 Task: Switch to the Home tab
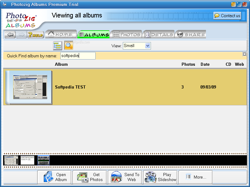[x=61, y=34]
